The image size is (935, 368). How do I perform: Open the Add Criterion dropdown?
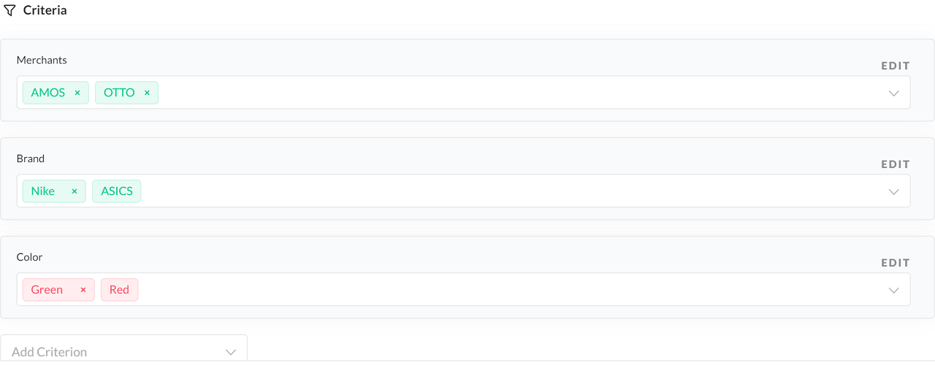(x=123, y=351)
